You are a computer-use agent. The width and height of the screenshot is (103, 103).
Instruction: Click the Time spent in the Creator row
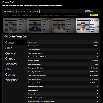pyautogui.click(x=63, y=83)
